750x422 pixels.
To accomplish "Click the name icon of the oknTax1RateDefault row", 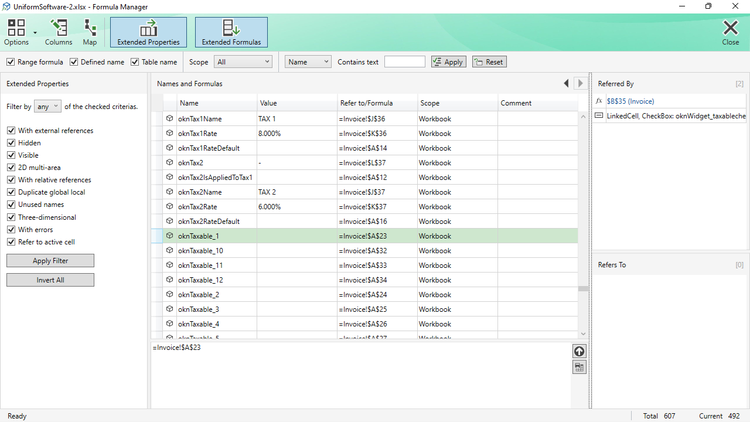I will (x=169, y=148).
